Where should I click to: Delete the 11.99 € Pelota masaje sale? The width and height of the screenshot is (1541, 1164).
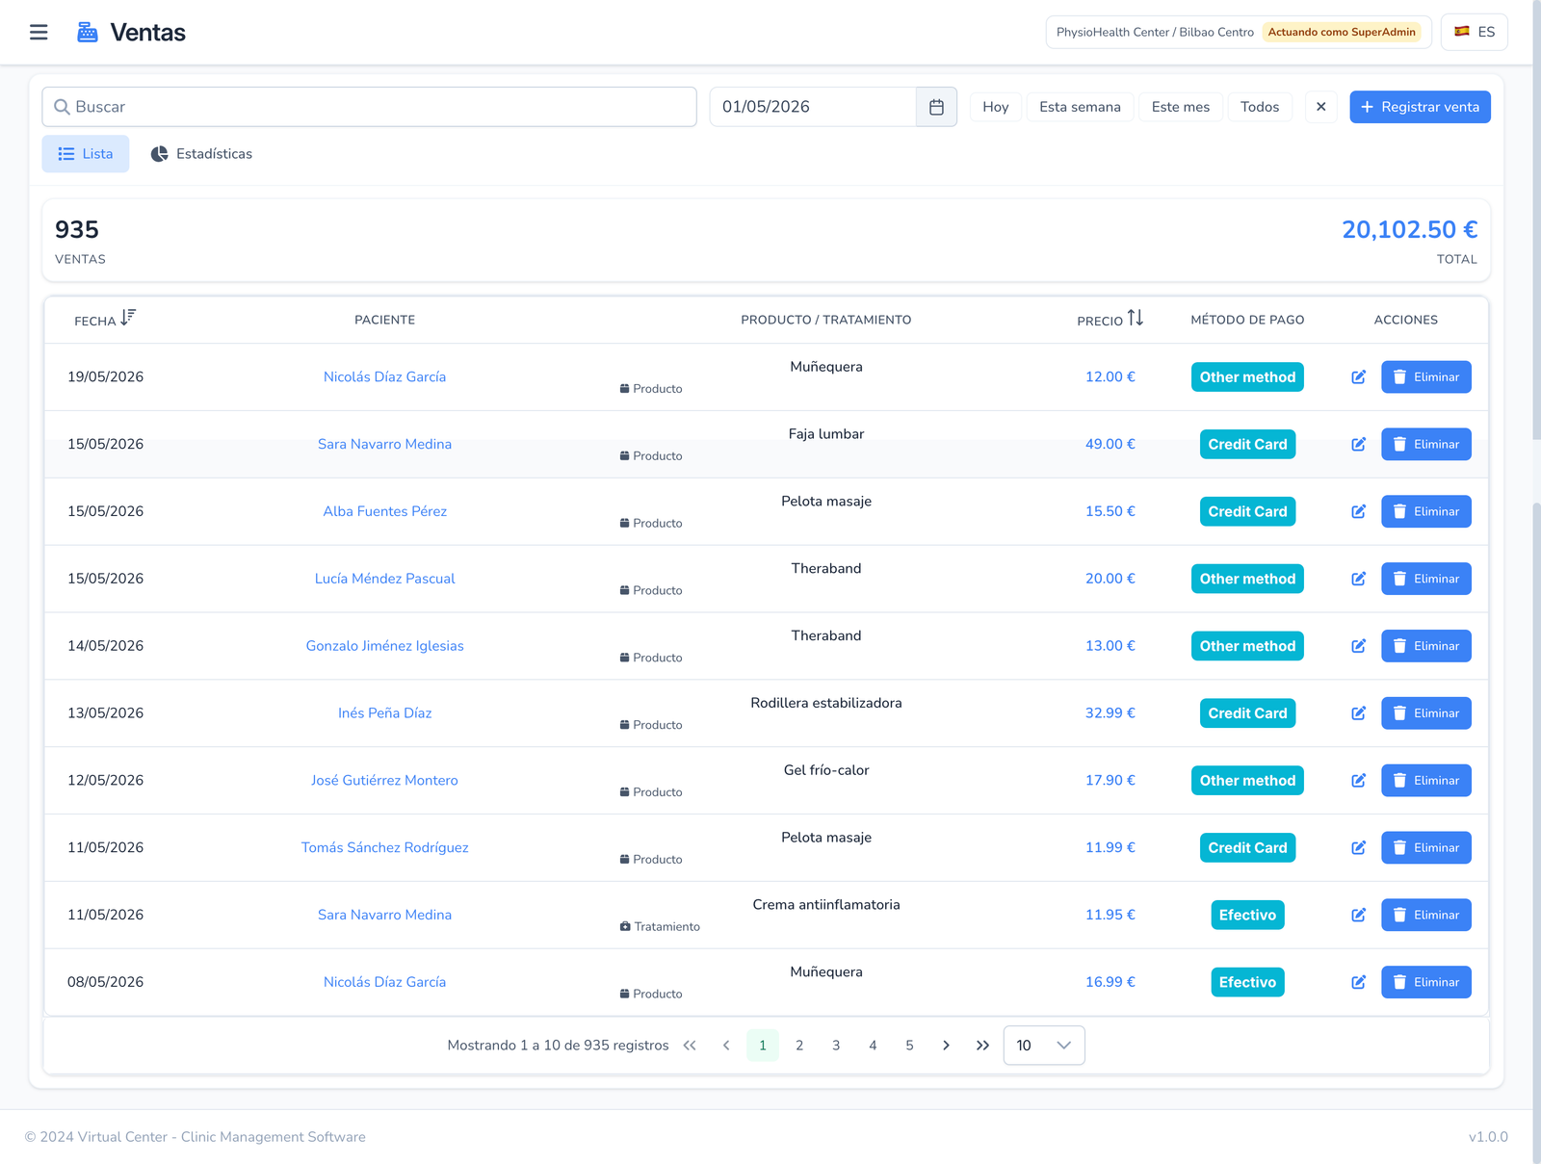pos(1425,848)
